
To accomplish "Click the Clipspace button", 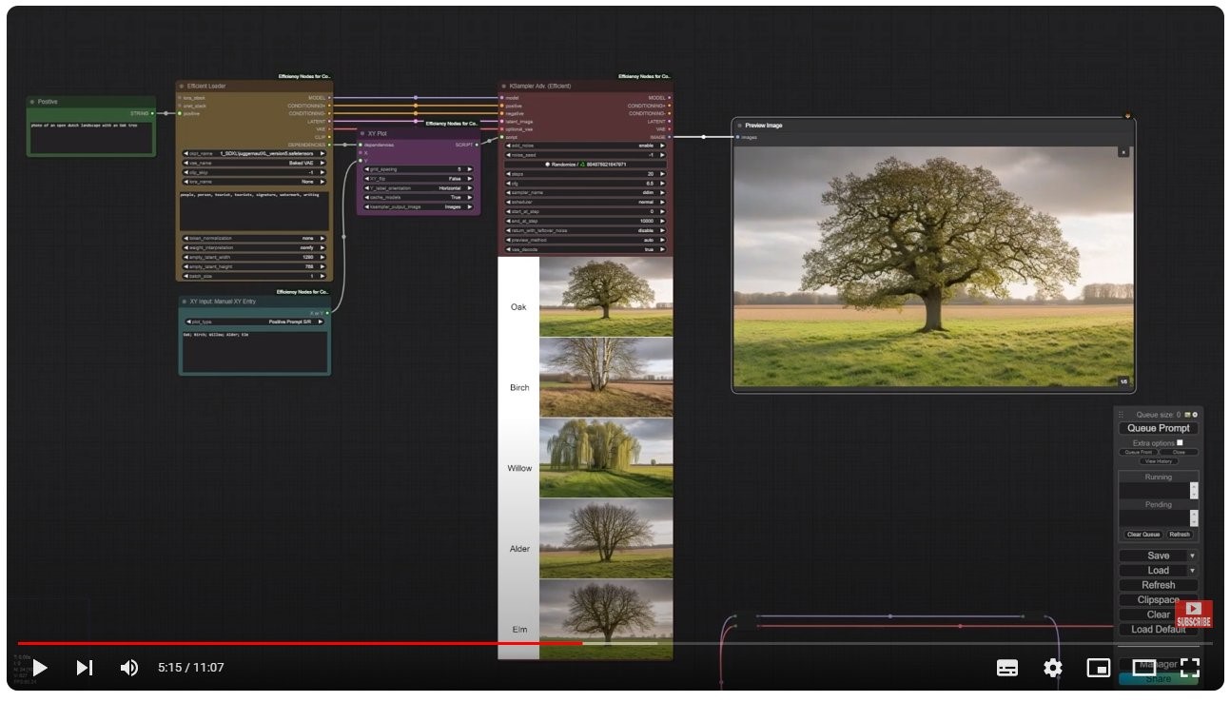I will pyautogui.click(x=1158, y=600).
